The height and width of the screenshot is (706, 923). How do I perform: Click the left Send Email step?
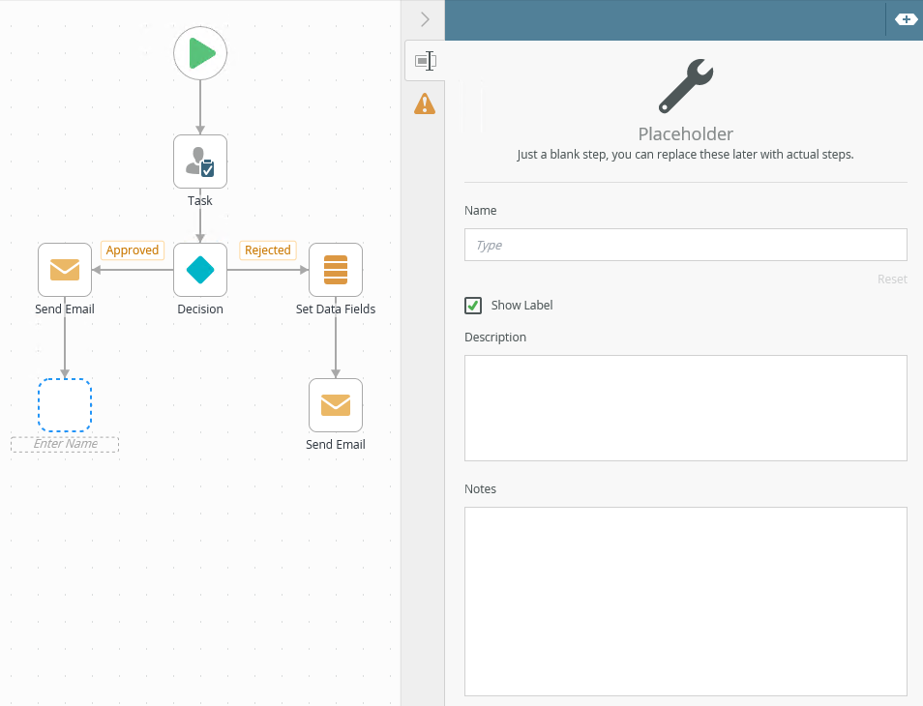point(65,270)
